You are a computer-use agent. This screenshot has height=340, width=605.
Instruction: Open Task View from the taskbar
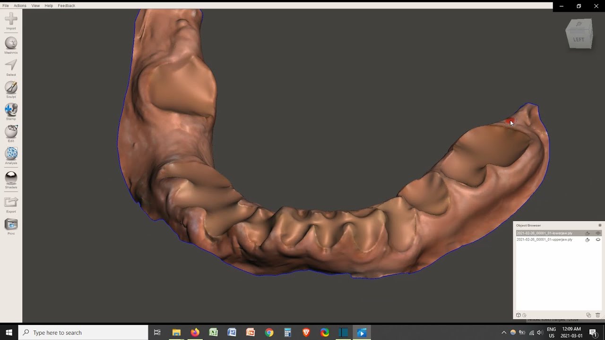pos(157,332)
